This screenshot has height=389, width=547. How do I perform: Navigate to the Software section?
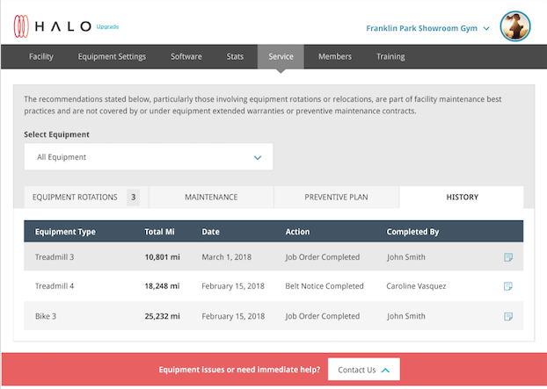[x=186, y=57]
